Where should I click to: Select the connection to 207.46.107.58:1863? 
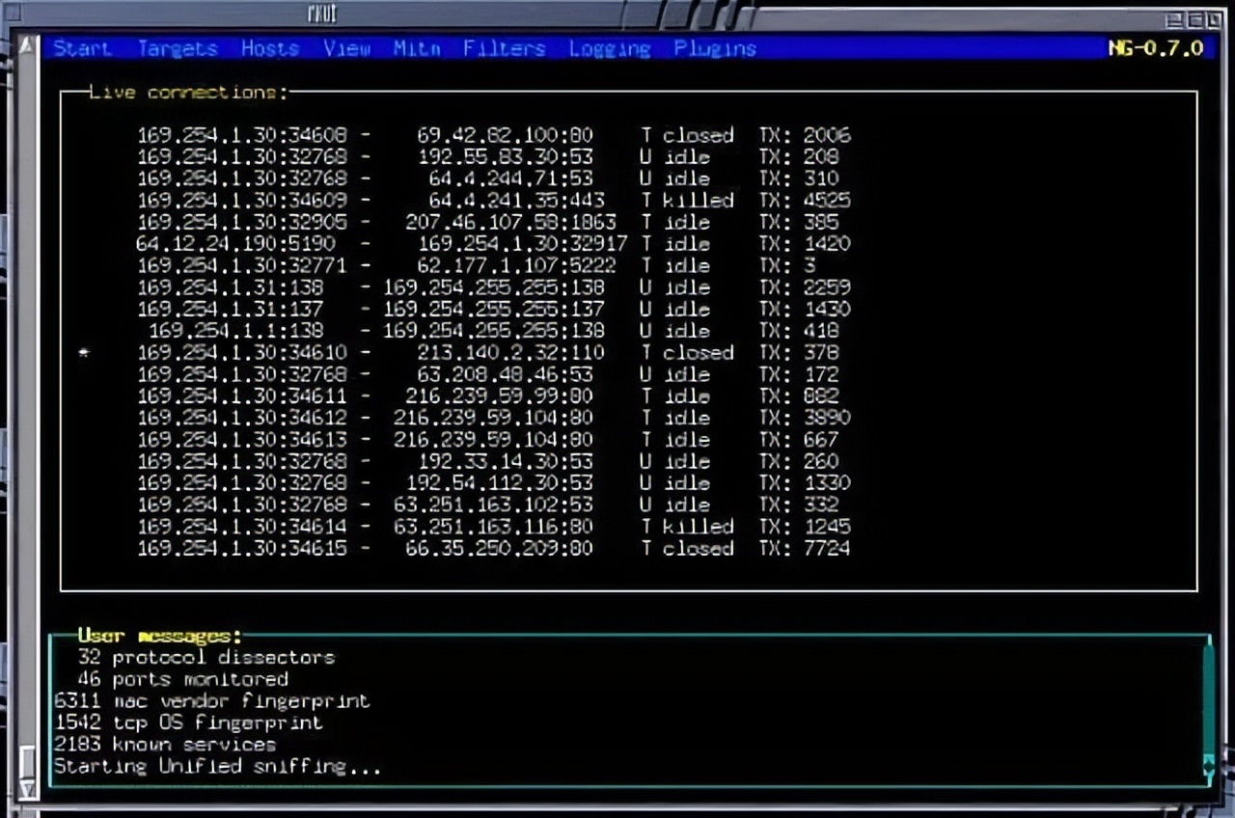[488, 222]
